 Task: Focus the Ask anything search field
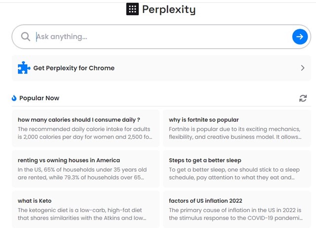(161, 37)
